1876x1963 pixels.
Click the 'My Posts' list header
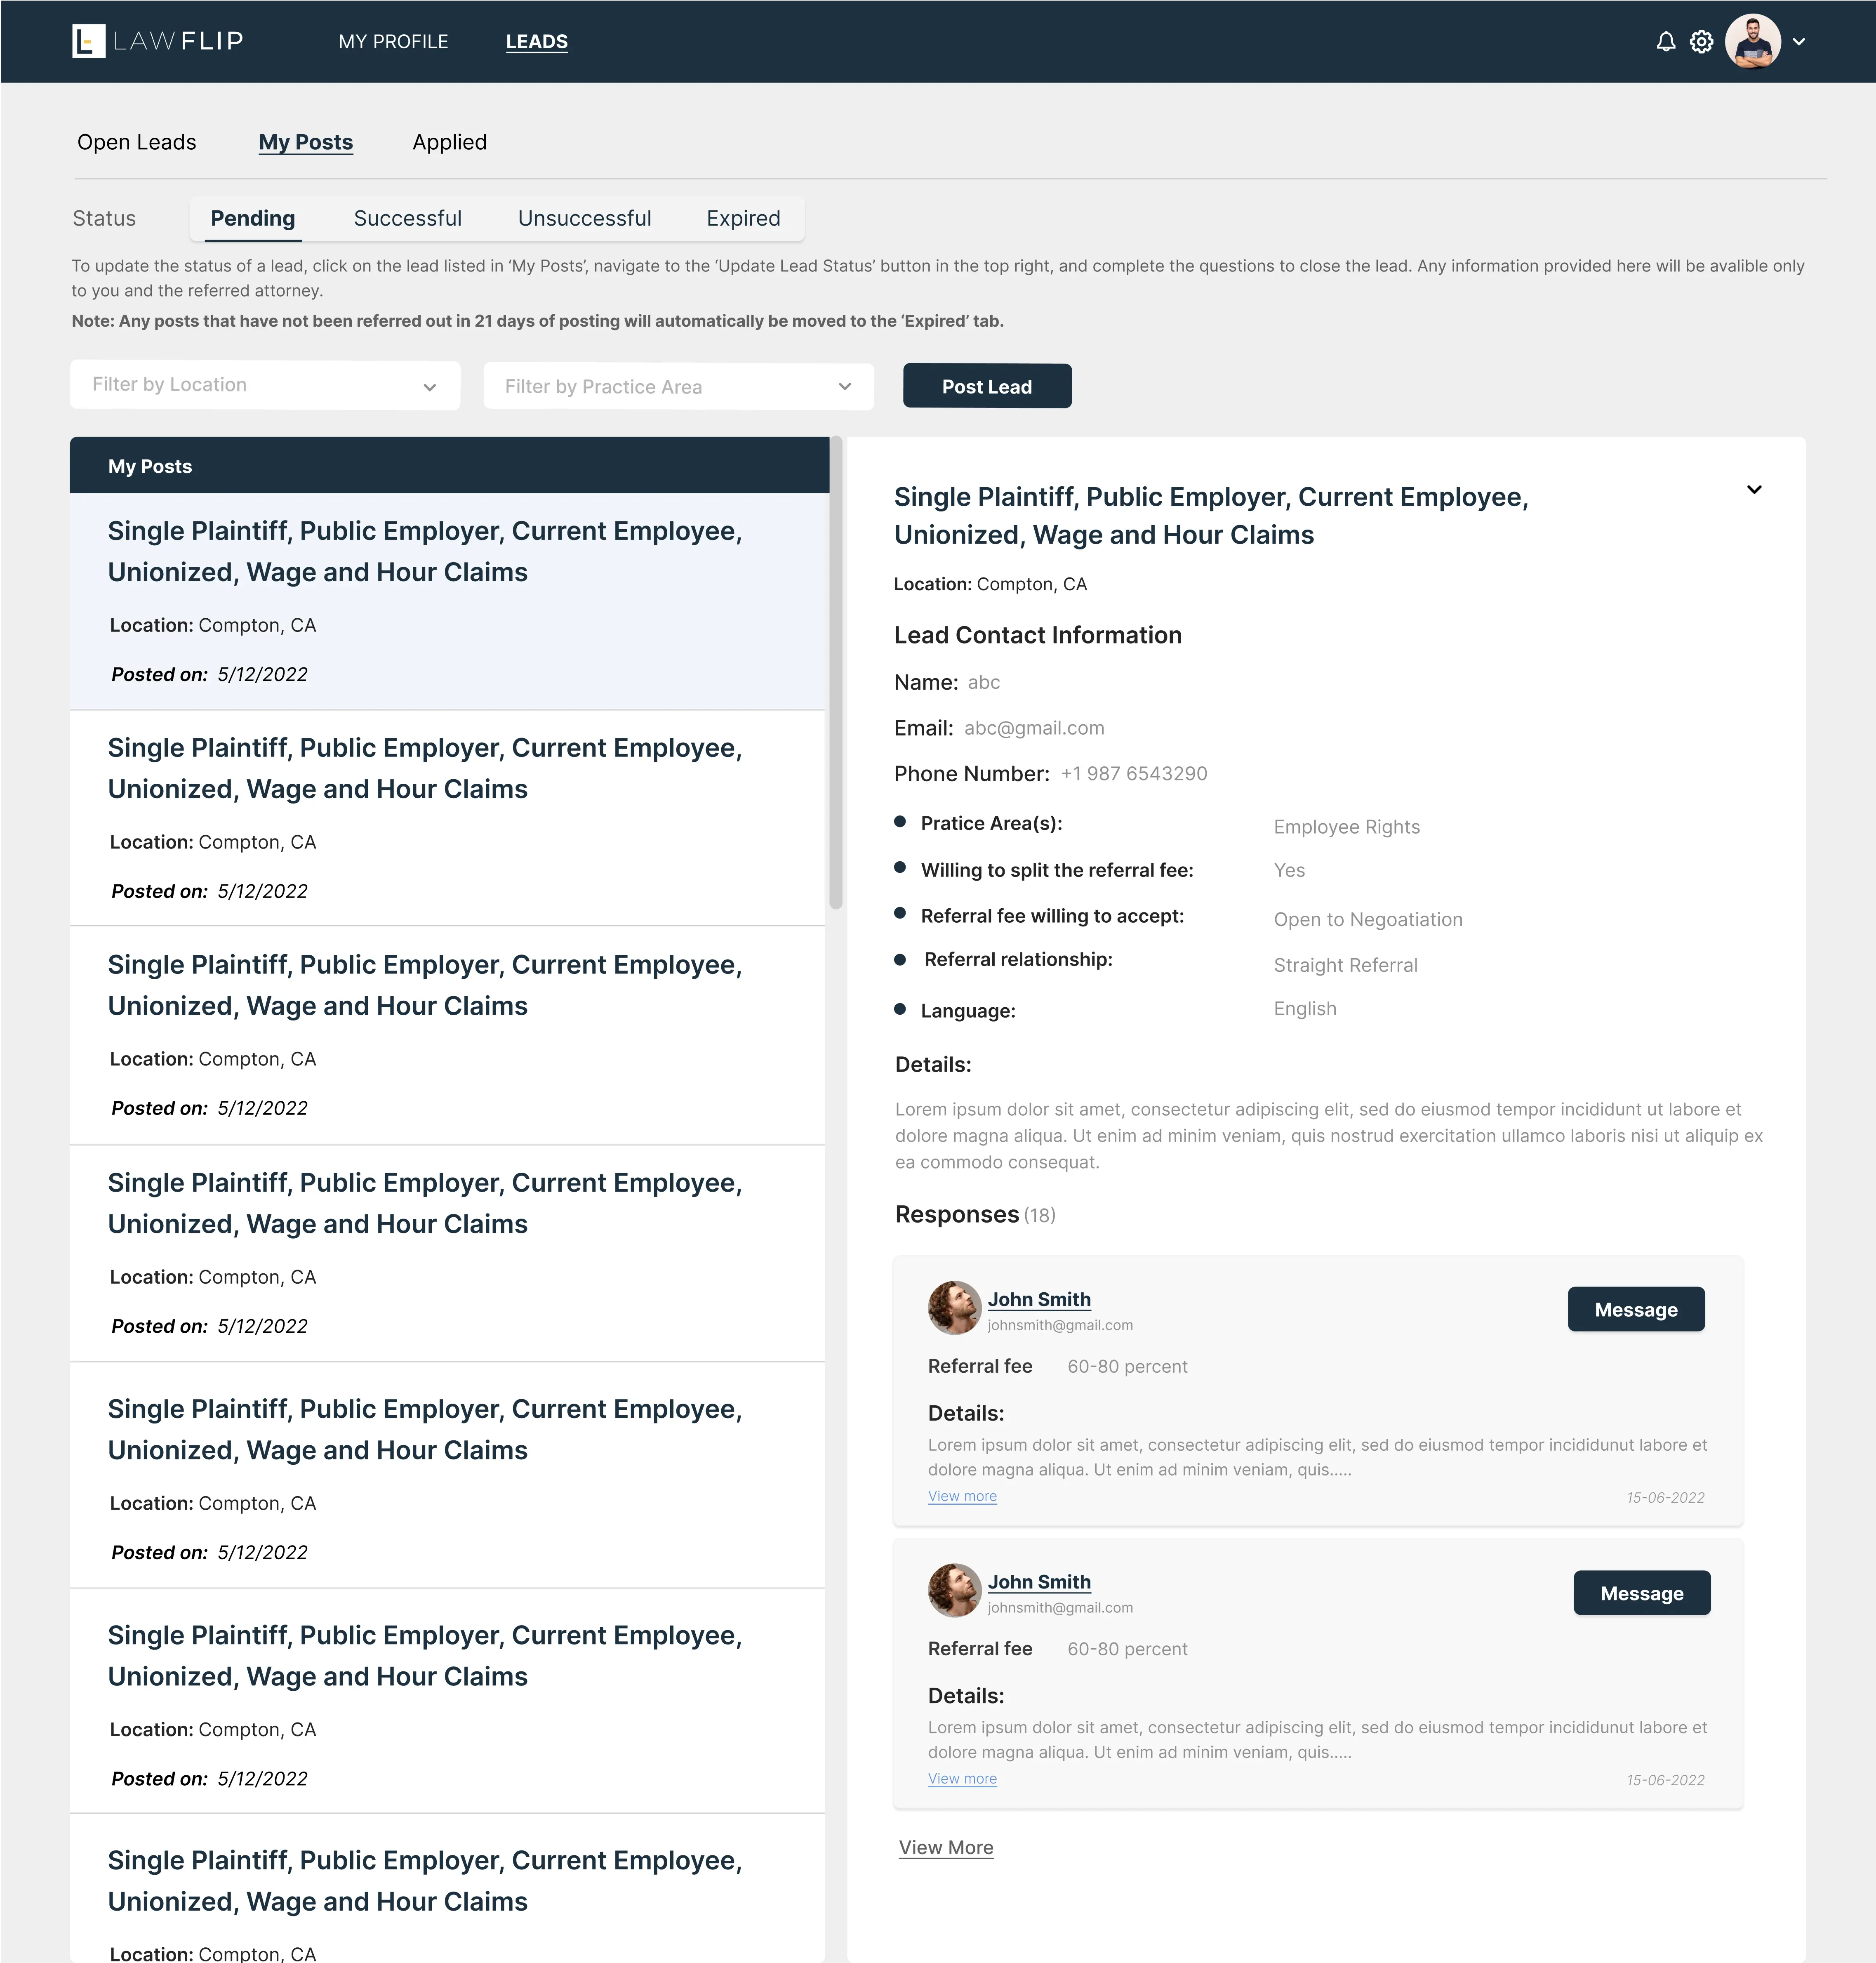coord(450,465)
